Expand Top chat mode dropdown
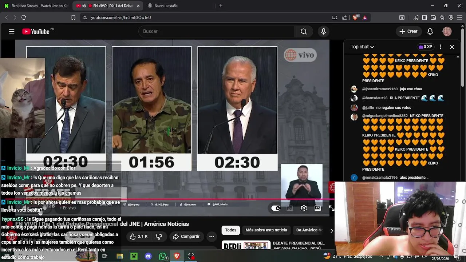 362,47
